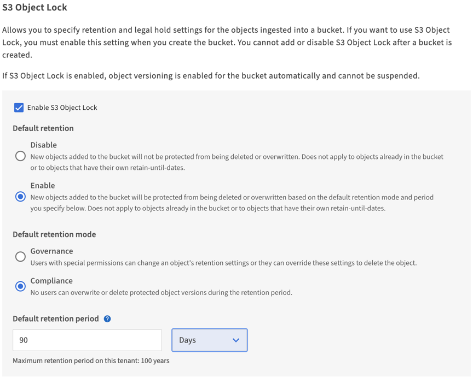Click the retention period field showing 90
The width and height of the screenshot is (473, 378).
pos(87,340)
